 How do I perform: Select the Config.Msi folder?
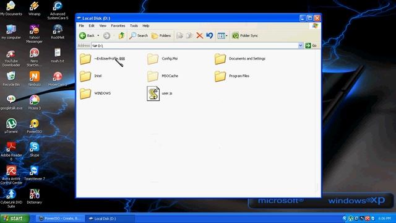162,59
